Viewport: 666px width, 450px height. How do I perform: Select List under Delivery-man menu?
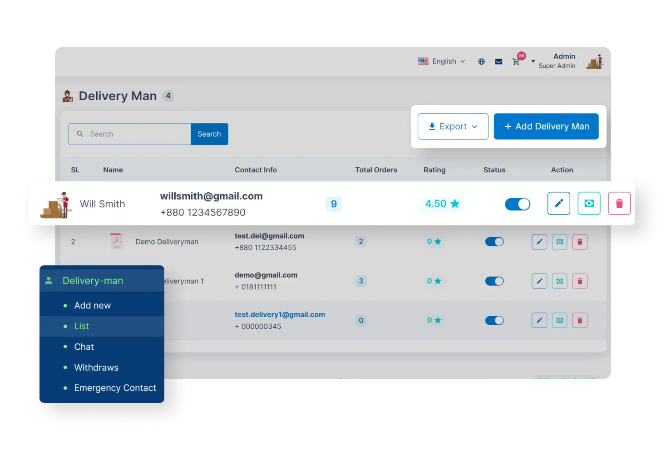click(81, 326)
